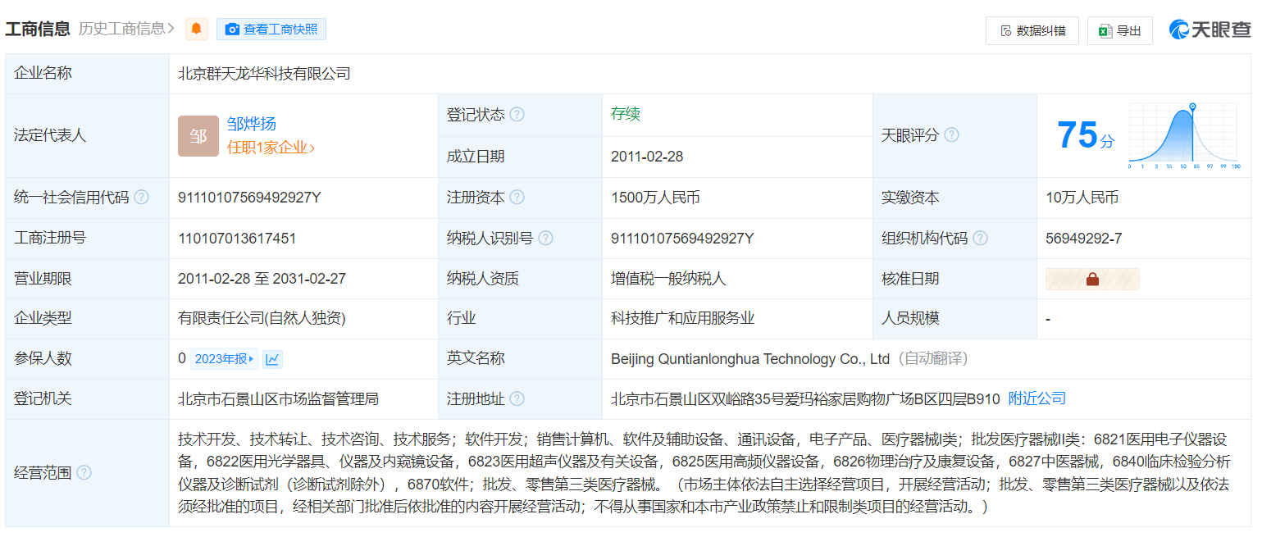Click registration number 110107013617451

[237, 239]
